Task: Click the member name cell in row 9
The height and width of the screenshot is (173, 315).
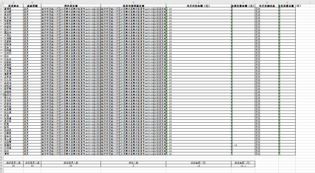Action: click(13, 30)
